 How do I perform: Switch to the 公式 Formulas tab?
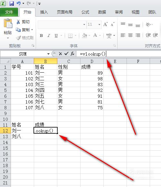click(85, 12)
